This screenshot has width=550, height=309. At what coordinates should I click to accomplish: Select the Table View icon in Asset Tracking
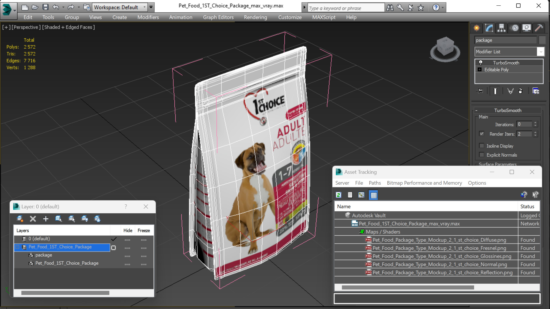[373, 195]
